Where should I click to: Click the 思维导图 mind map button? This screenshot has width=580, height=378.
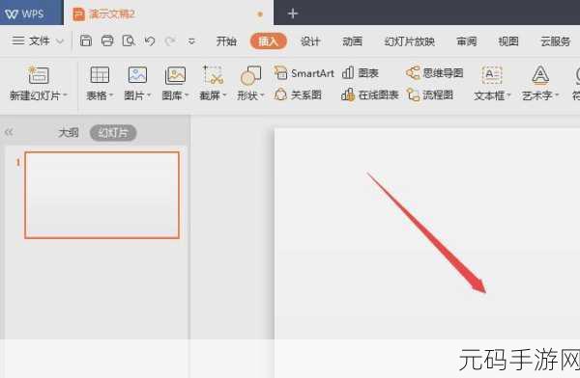[435, 73]
